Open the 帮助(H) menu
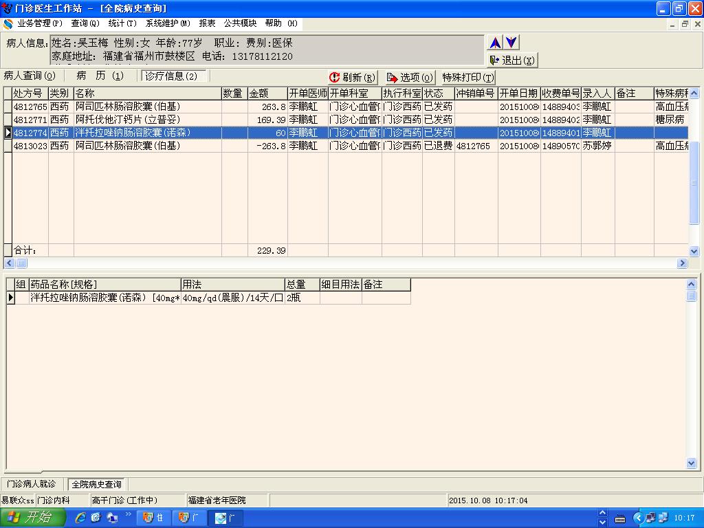704x528 pixels. (x=281, y=23)
